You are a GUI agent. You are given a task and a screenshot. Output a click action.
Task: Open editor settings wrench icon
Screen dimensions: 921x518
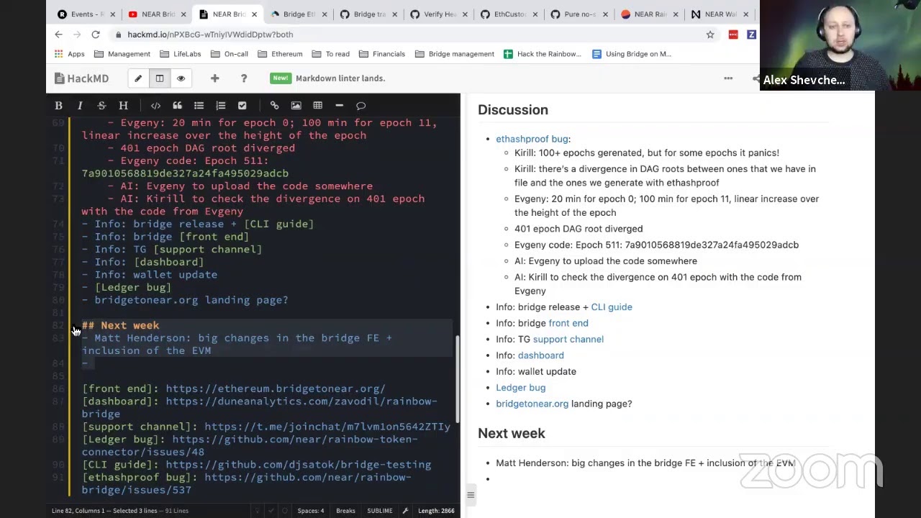pyautogui.click(x=404, y=511)
